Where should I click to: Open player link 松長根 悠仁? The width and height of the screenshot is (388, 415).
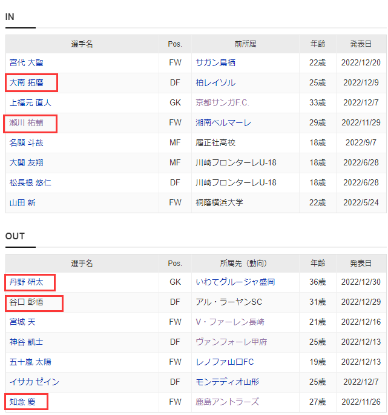pyautogui.click(x=30, y=182)
